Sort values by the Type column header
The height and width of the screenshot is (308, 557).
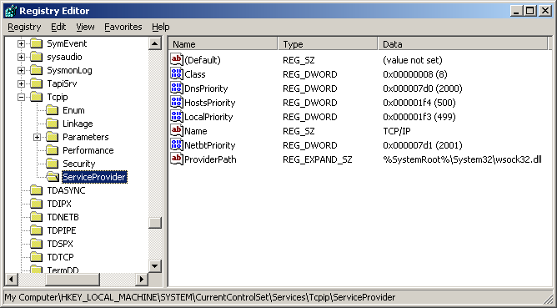point(328,44)
